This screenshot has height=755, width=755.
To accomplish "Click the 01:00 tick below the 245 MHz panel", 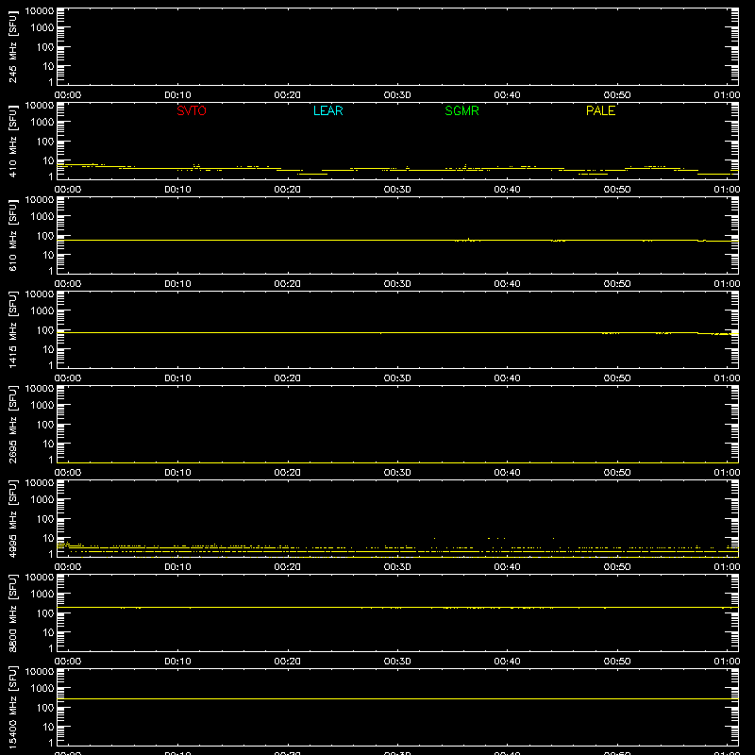I will [x=727, y=95].
